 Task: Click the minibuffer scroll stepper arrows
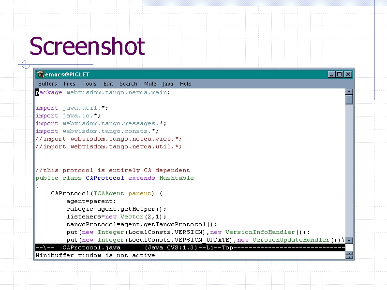pyautogui.click(x=349, y=255)
